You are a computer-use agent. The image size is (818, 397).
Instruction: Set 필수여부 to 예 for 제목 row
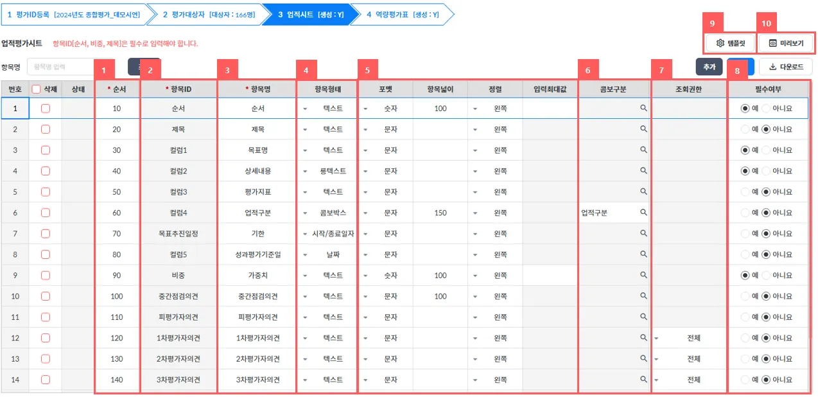(x=745, y=129)
